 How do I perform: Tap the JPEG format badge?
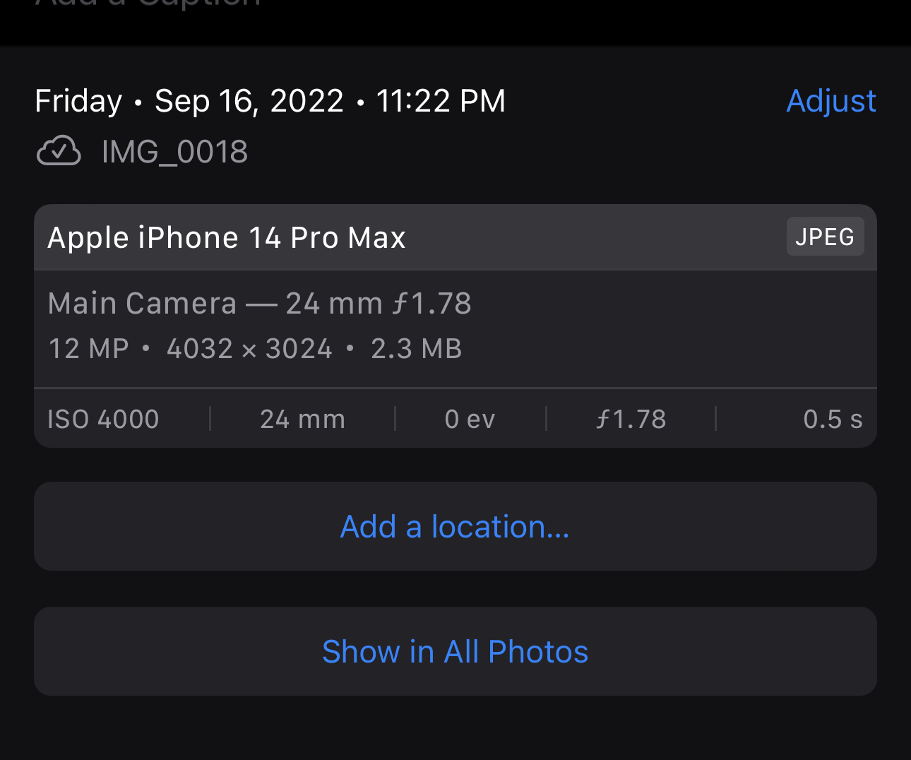click(825, 237)
